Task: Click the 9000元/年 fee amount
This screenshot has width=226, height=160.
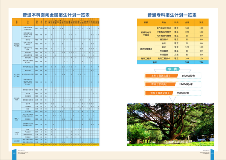Action: click(x=183, y=93)
